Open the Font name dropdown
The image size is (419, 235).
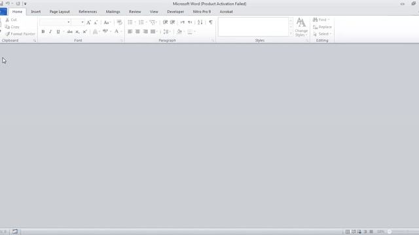click(x=69, y=22)
